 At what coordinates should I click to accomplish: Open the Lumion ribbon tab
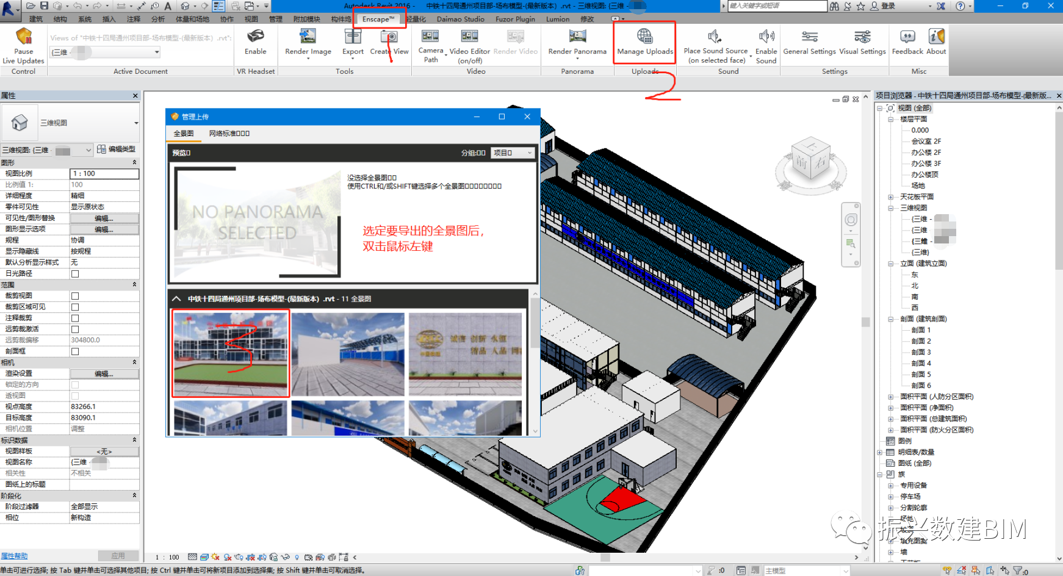coord(558,19)
